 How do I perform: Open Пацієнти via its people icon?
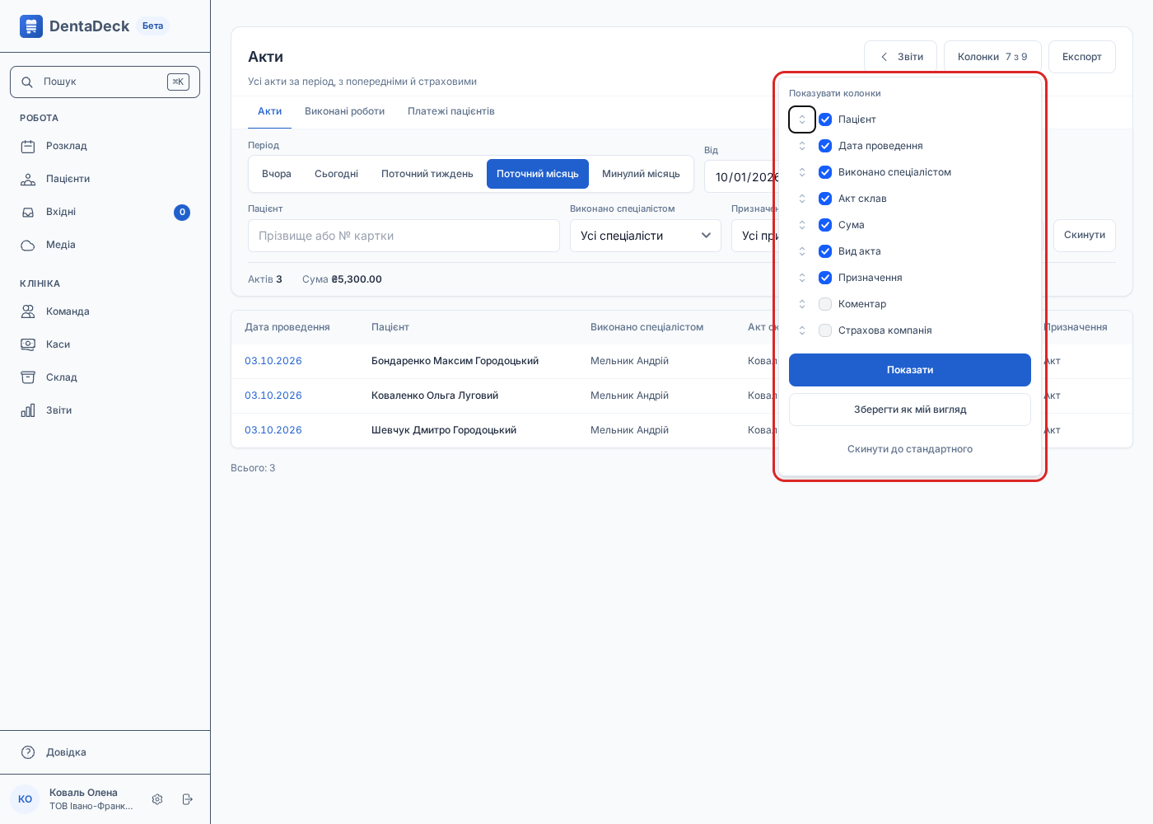[28, 180]
